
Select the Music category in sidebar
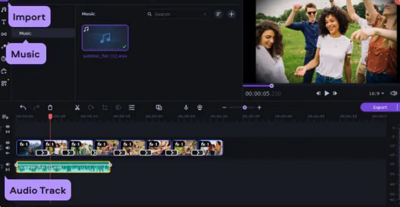click(25, 33)
